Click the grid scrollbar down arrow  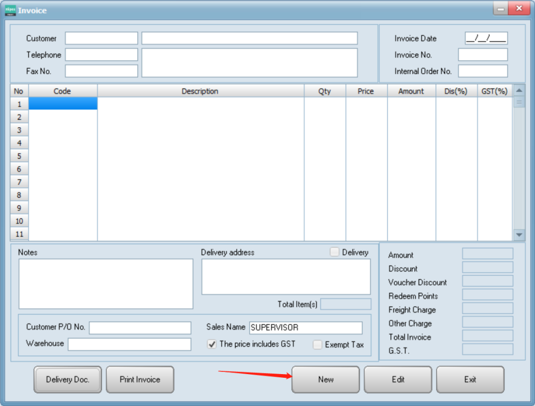pos(519,235)
